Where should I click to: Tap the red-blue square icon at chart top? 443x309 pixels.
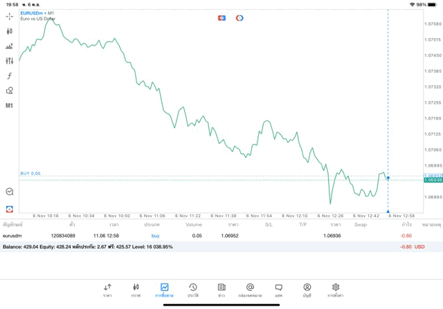coord(221,18)
